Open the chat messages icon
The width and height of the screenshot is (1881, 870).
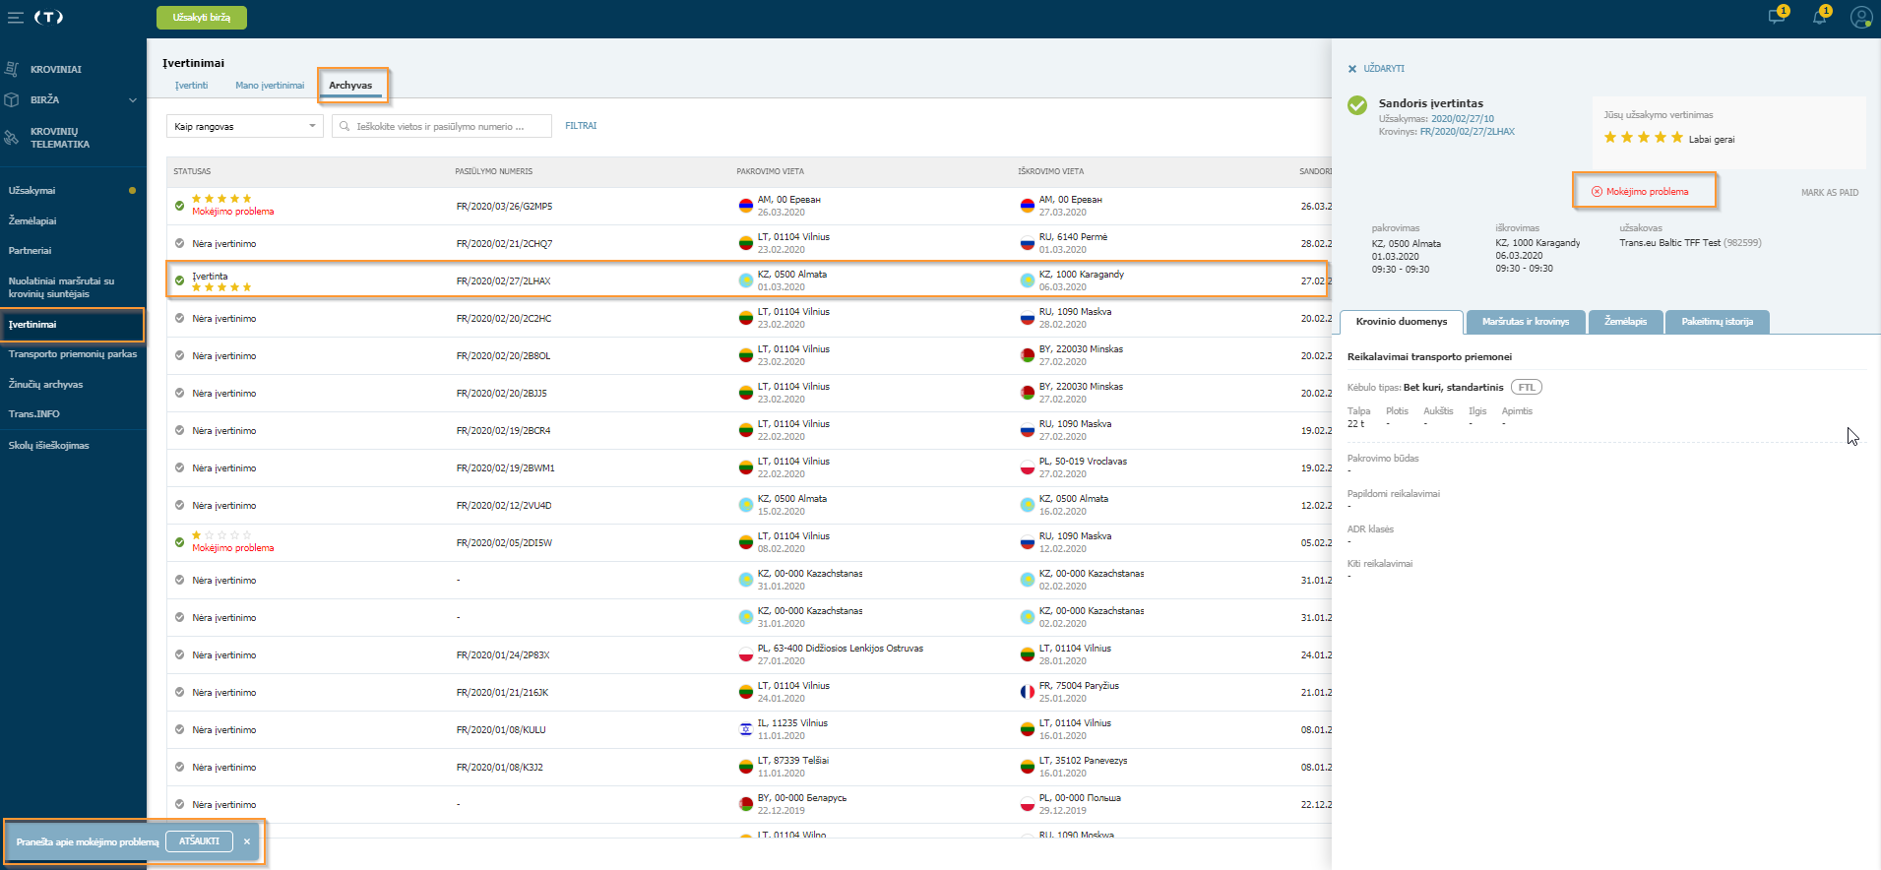(x=1777, y=17)
